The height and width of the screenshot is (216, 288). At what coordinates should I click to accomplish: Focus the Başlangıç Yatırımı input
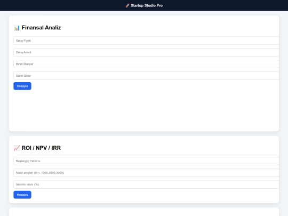(146, 161)
